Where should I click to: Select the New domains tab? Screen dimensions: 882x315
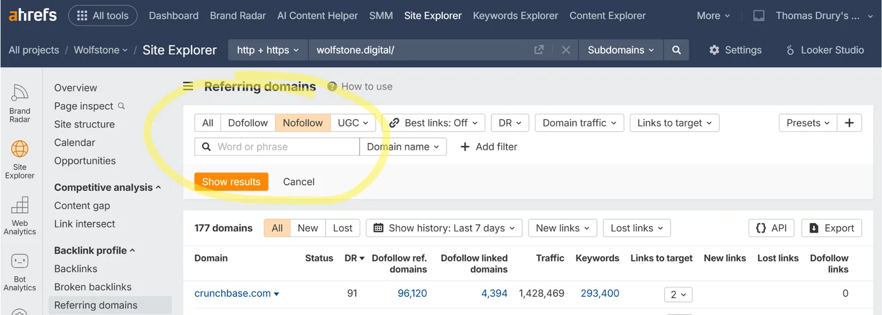(x=308, y=228)
